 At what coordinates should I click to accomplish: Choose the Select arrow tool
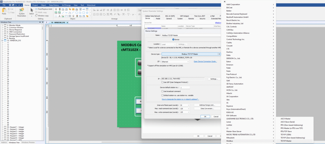click(x=31, y=12)
